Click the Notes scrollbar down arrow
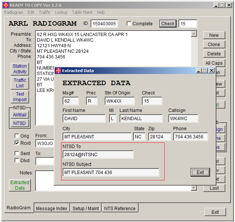 click(194, 188)
